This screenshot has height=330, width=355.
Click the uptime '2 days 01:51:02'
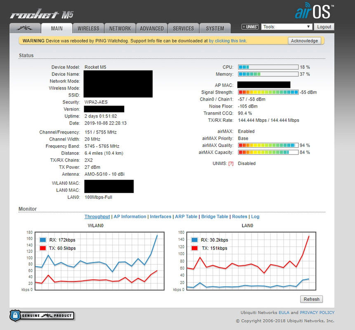point(101,116)
